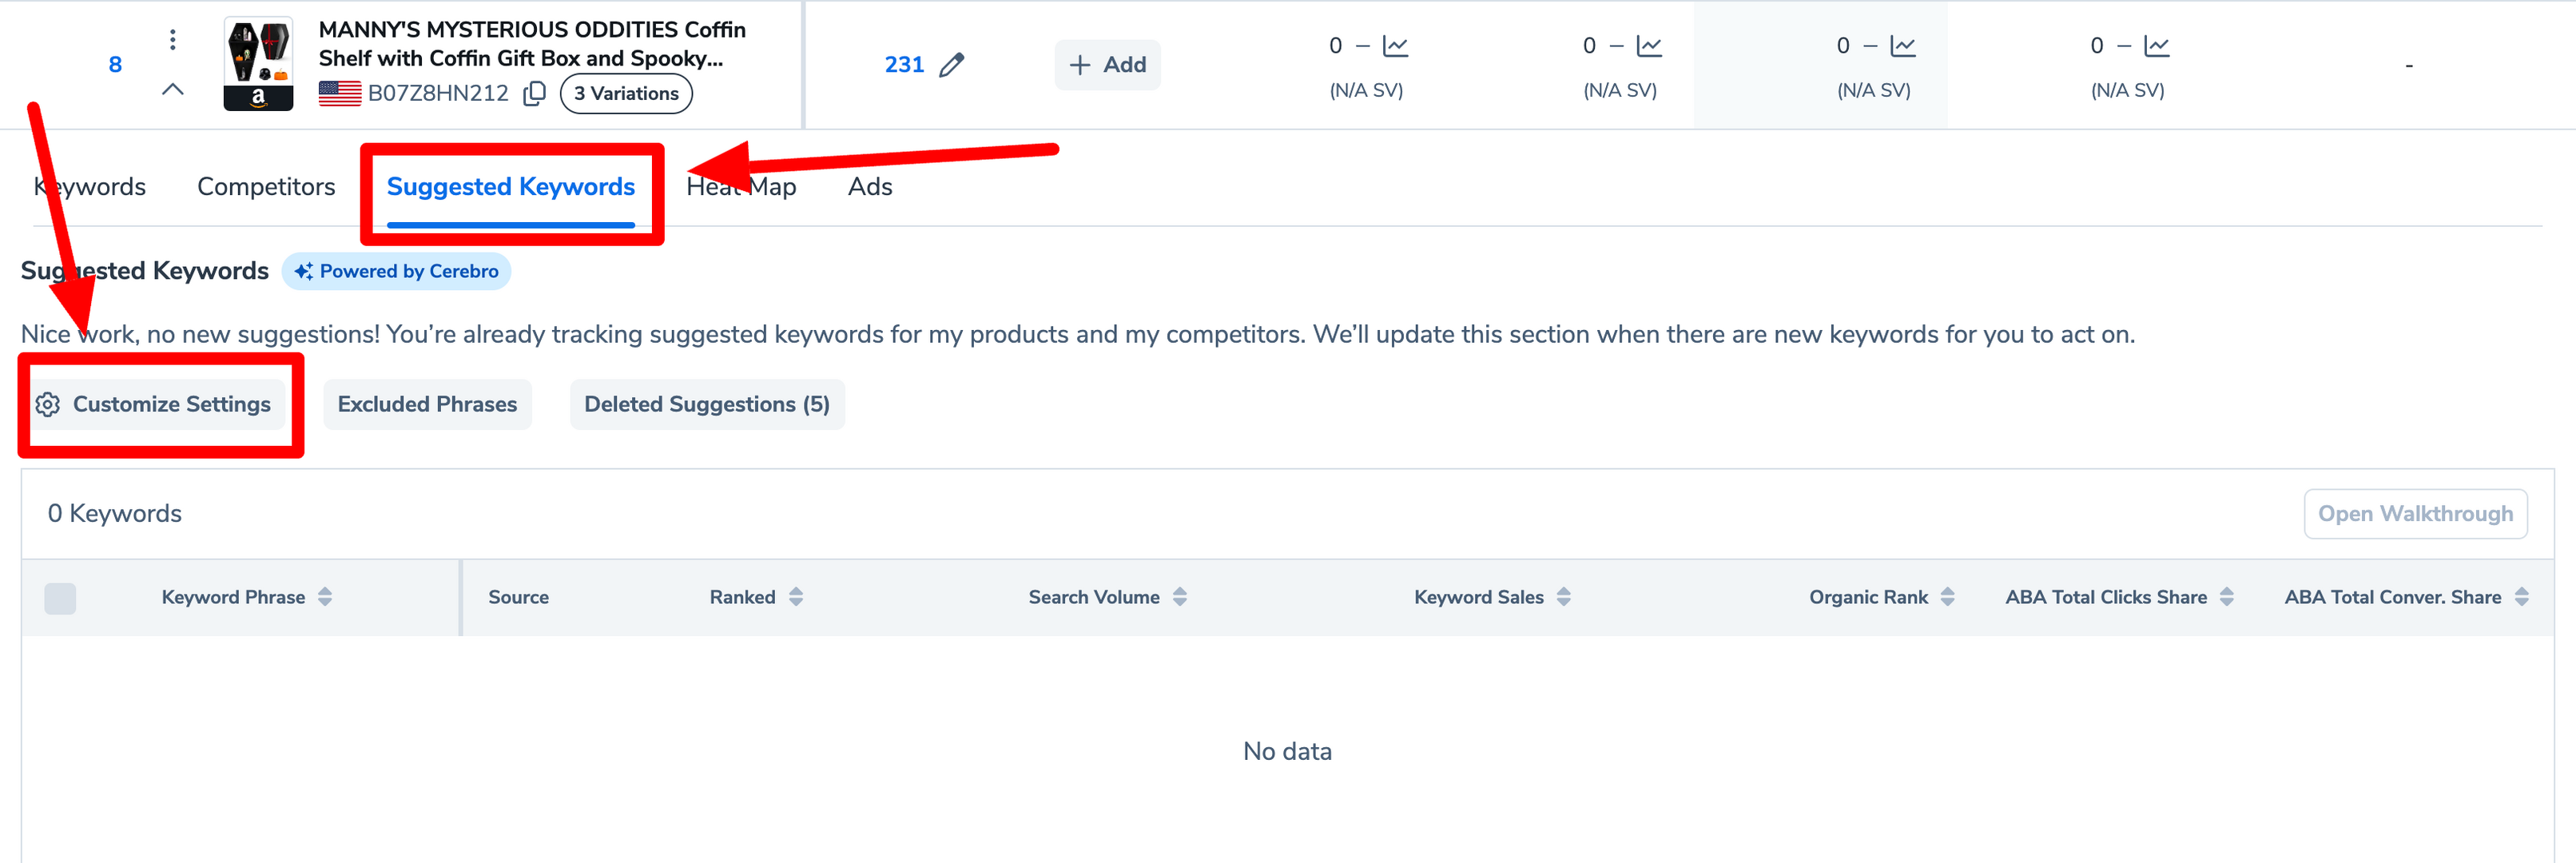Viewport: 2576px width, 863px height.
Task: Click the Excluded Phrases button
Action: point(427,404)
